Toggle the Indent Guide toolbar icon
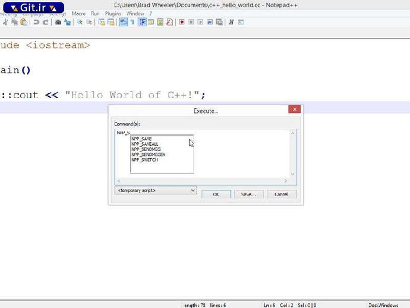This screenshot has width=410, height=308. [142, 22]
